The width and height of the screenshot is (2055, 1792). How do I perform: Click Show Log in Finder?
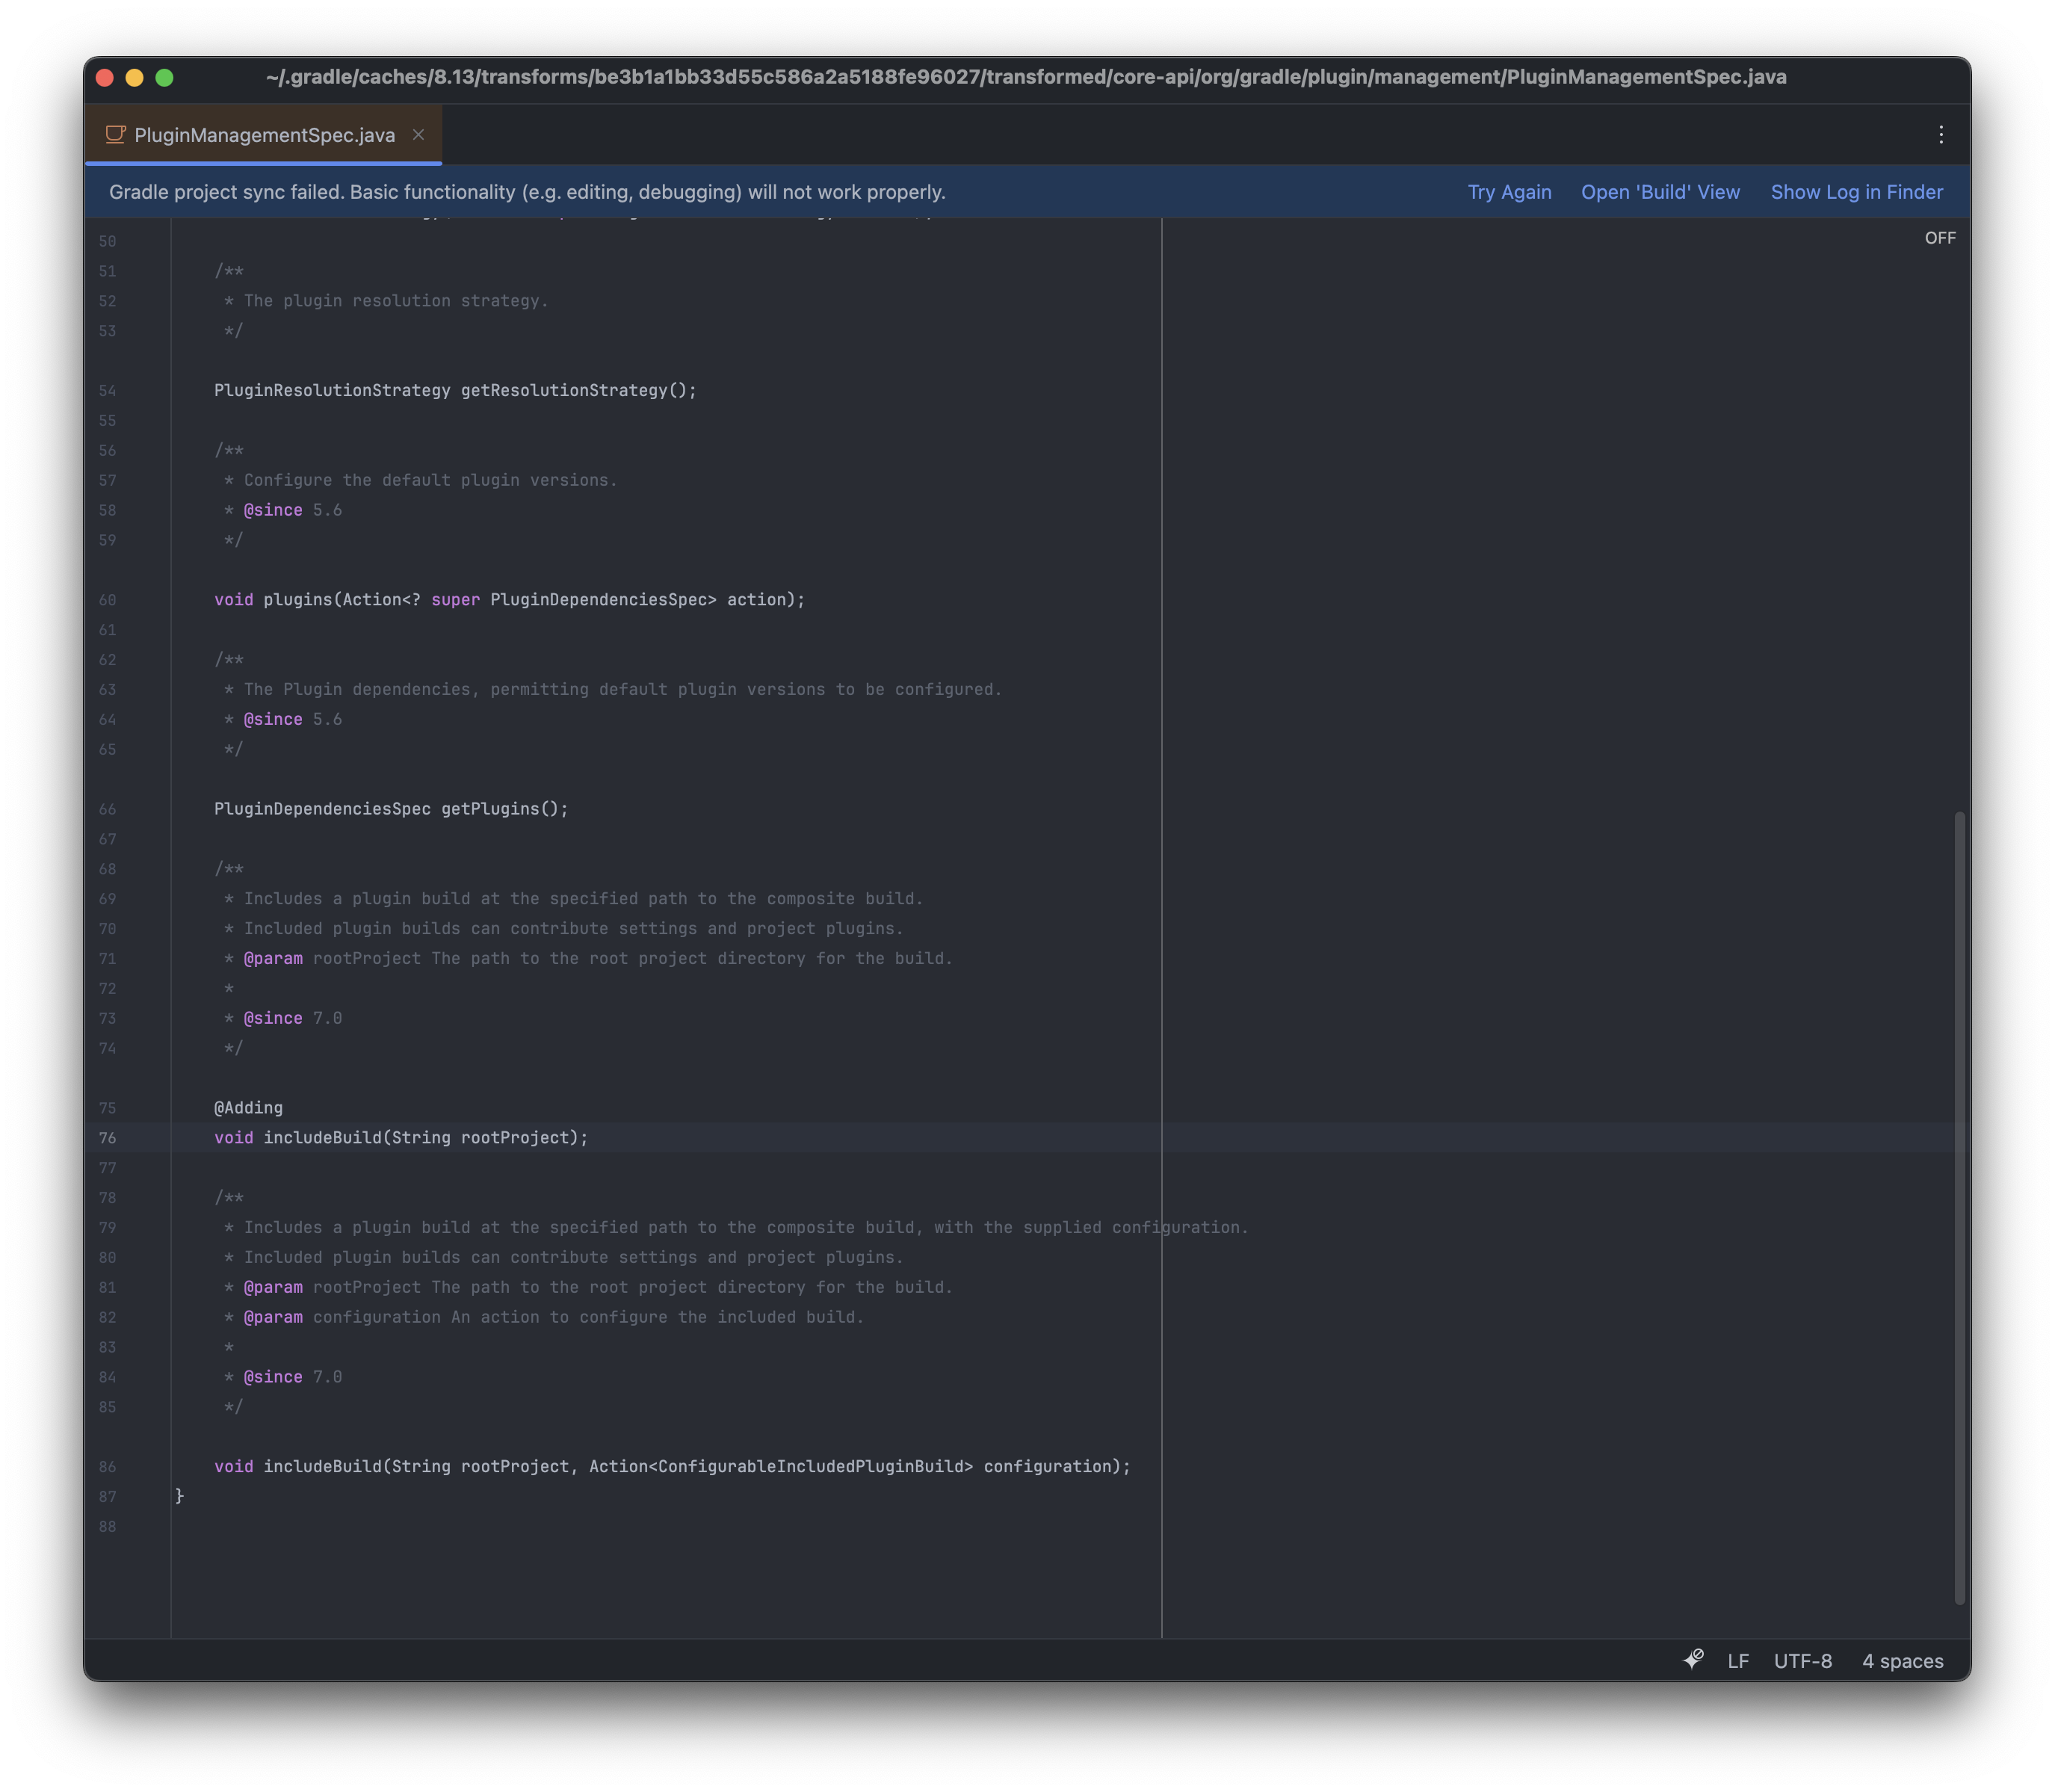coord(1857,192)
